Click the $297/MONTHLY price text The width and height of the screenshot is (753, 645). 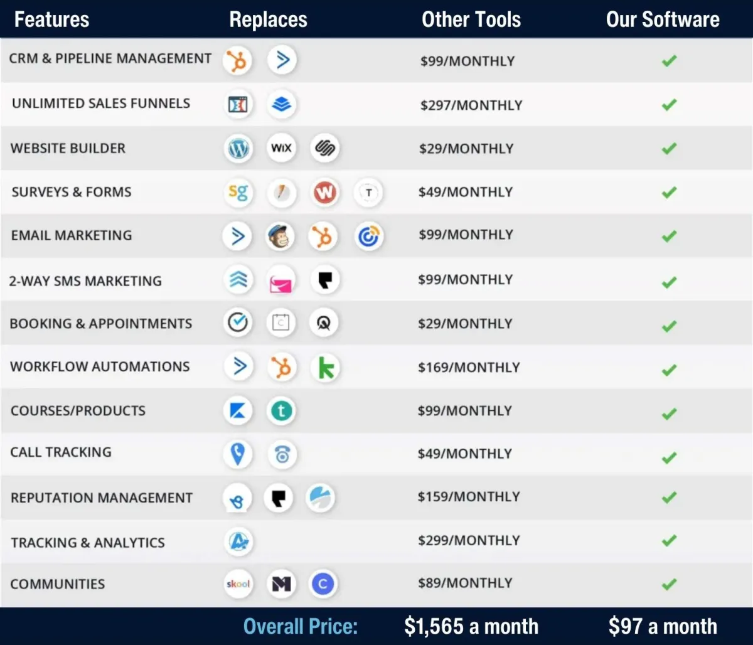pos(471,105)
